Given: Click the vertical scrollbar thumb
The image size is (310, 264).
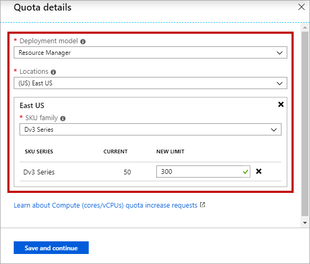Looking at the screenshot, I should point(305,124).
